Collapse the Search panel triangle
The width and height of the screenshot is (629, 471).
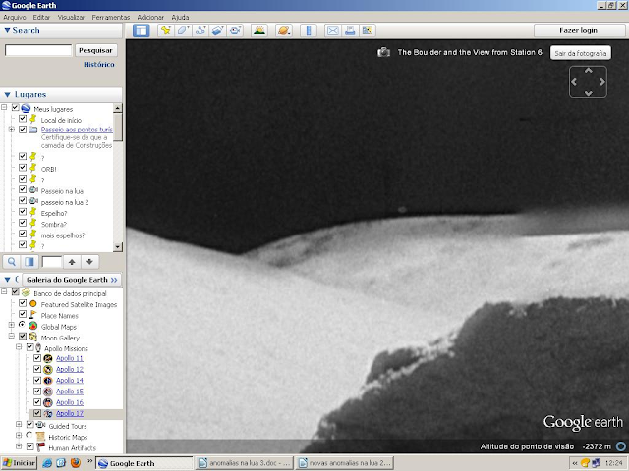click(7, 30)
